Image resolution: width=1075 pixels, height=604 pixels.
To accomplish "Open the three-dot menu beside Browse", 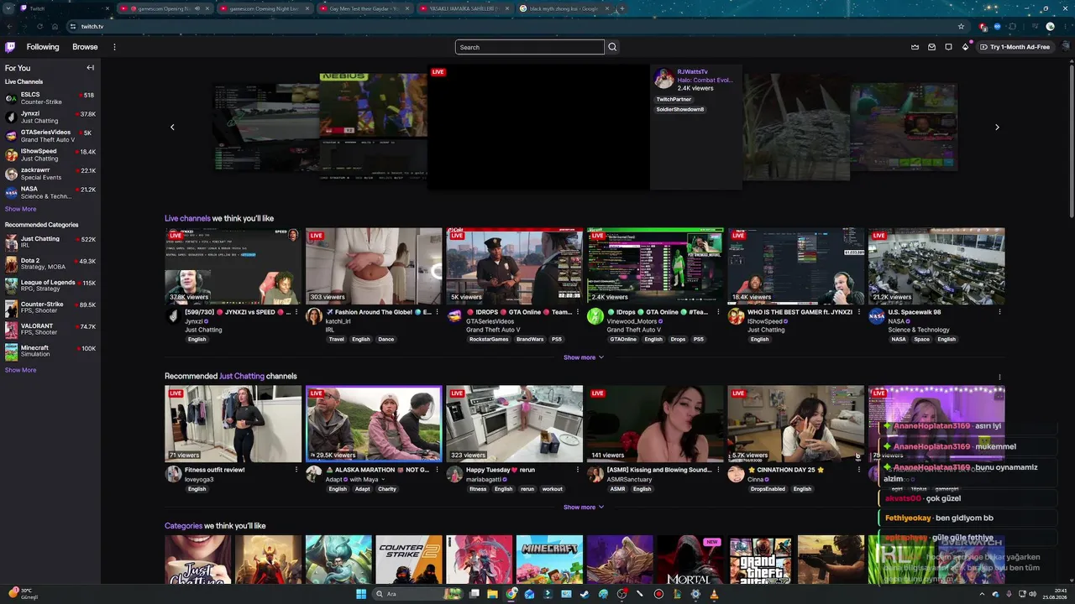I will pos(115,47).
